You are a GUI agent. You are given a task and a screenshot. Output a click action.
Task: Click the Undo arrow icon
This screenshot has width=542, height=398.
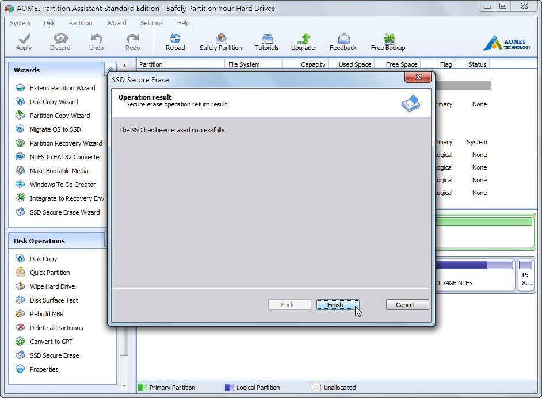click(x=96, y=39)
